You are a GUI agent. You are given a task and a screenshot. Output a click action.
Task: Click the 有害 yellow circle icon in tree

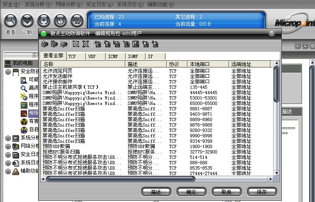coord(24,122)
